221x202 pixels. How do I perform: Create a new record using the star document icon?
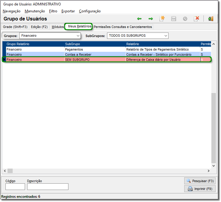click(162, 19)
